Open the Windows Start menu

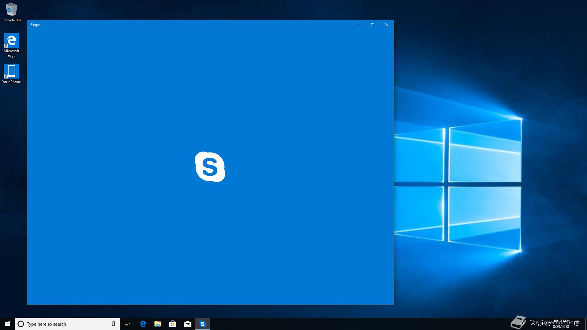click(x=7, y=324)
